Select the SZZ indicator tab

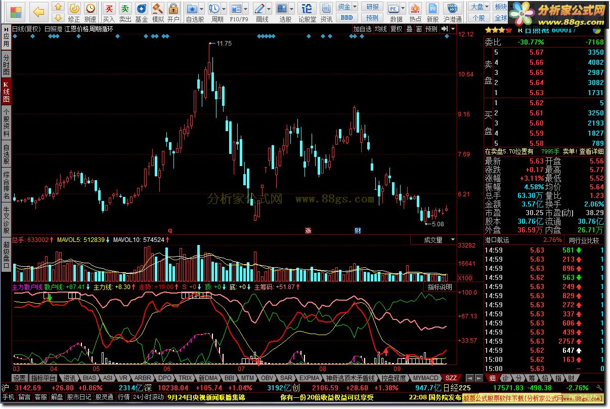pos(450,378)
